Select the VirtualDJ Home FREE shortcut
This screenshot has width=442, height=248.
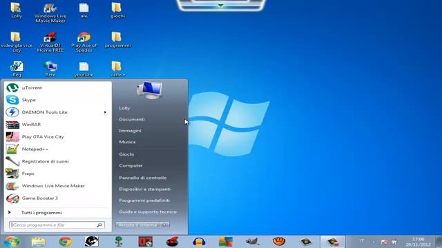[50, 42]
